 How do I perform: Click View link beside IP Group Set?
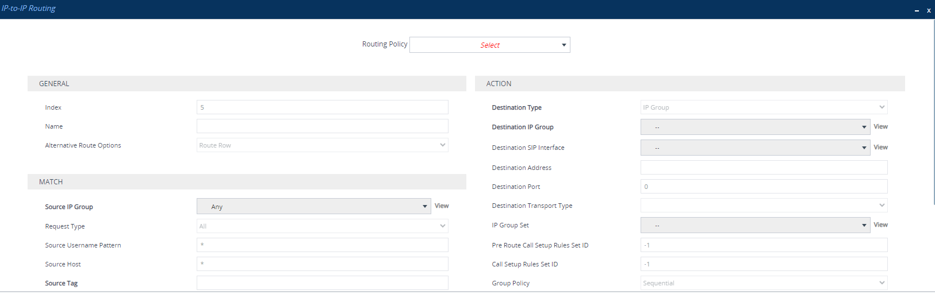pyautogui.click(x=880, y=225)
